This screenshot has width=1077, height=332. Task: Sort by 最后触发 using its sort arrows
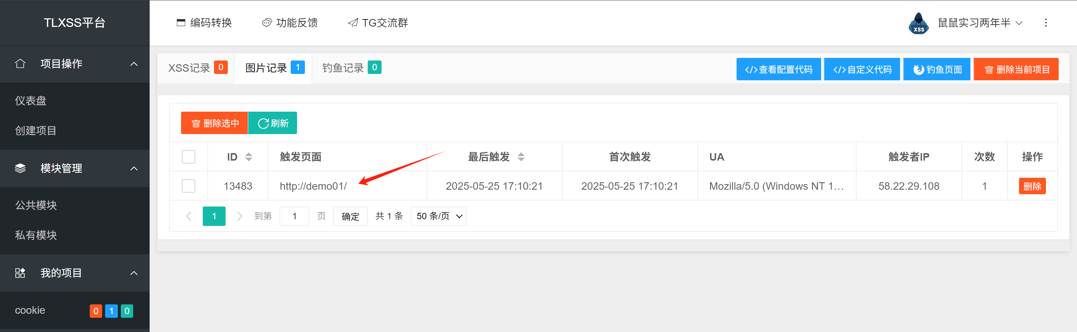point(521,157)
